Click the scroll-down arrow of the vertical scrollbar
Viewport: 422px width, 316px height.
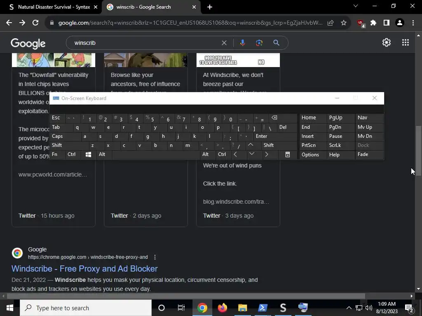point(418,289)
